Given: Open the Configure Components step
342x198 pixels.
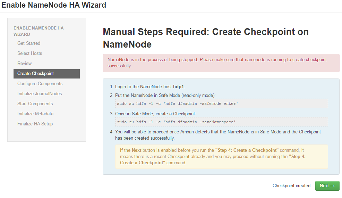Looking at the screenshot, I should coord(40,83).
